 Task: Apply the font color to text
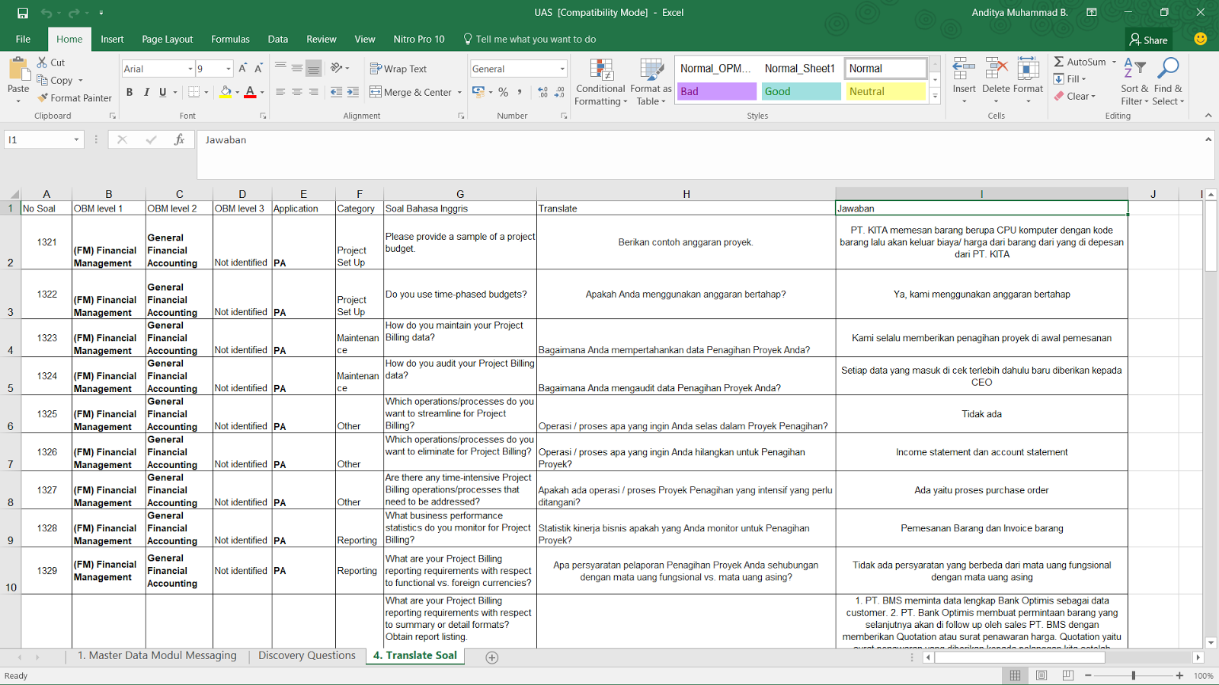[x=250, y=92]
